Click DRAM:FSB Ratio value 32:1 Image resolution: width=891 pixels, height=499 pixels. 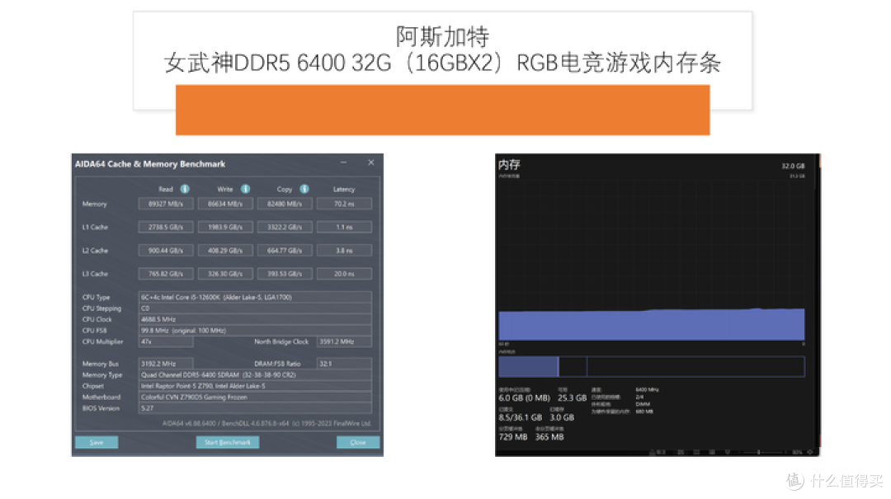(x=344, y=364)
